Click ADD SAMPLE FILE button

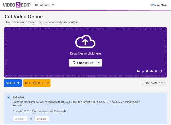tap(154, 83)
